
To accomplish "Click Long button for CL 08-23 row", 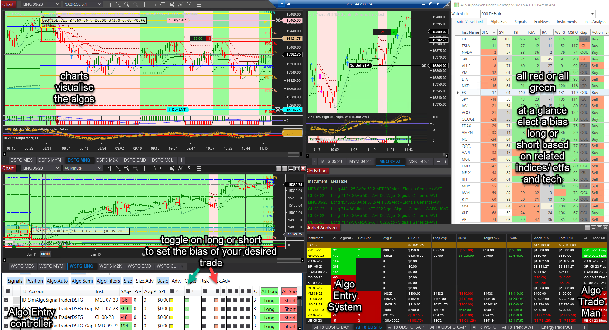I will coord(269,318).
